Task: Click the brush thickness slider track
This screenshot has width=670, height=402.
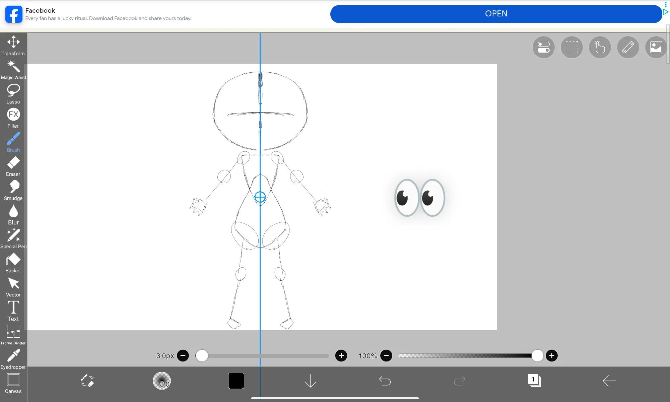Action: coord(262,355)
